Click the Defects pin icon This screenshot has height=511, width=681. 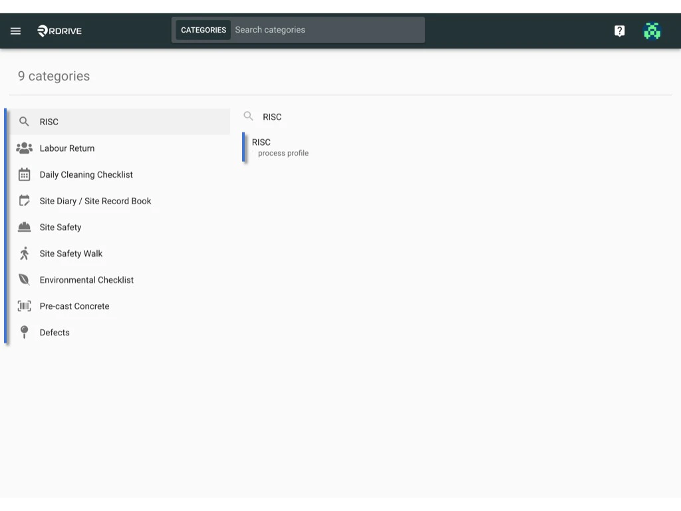point(24,332)
